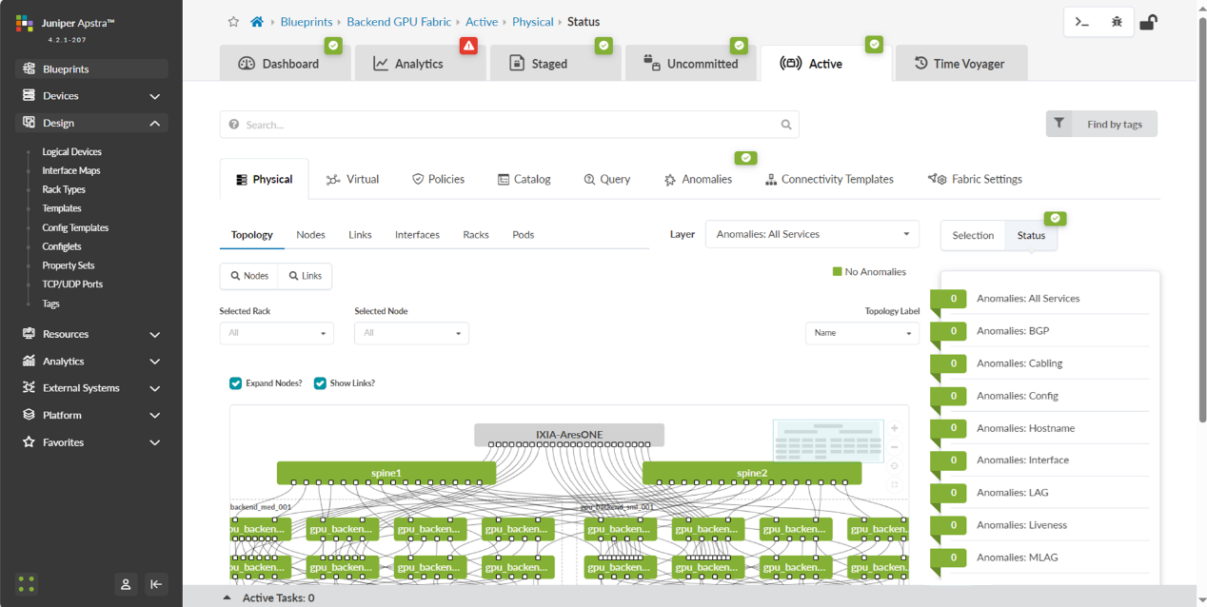Switch to the Analytics blueprint tab
Viewport: 1207px width, 607px height.
click(419, 64)
